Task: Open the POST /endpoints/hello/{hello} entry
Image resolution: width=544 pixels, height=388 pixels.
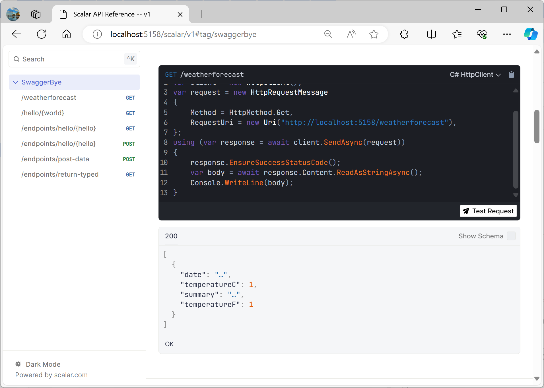Action: (x=74, y=144)
